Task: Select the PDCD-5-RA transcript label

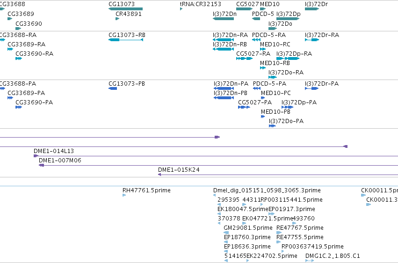Action: [x=269, y=35]
